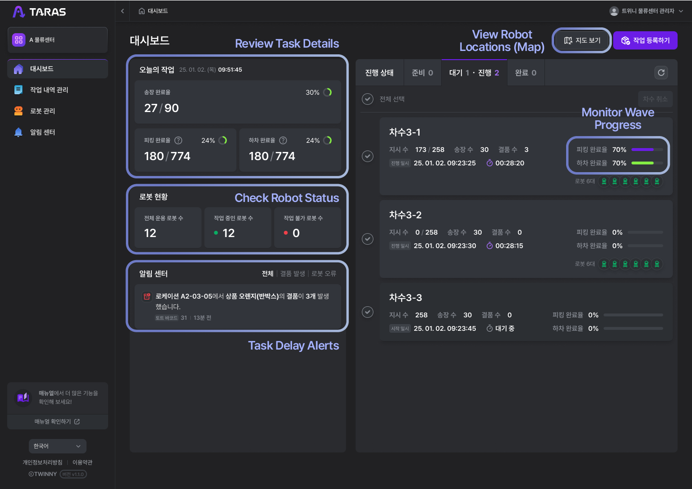Check the checkbox for wave 차수3-1
The image size is (692, 489).
tap(368, 156)
